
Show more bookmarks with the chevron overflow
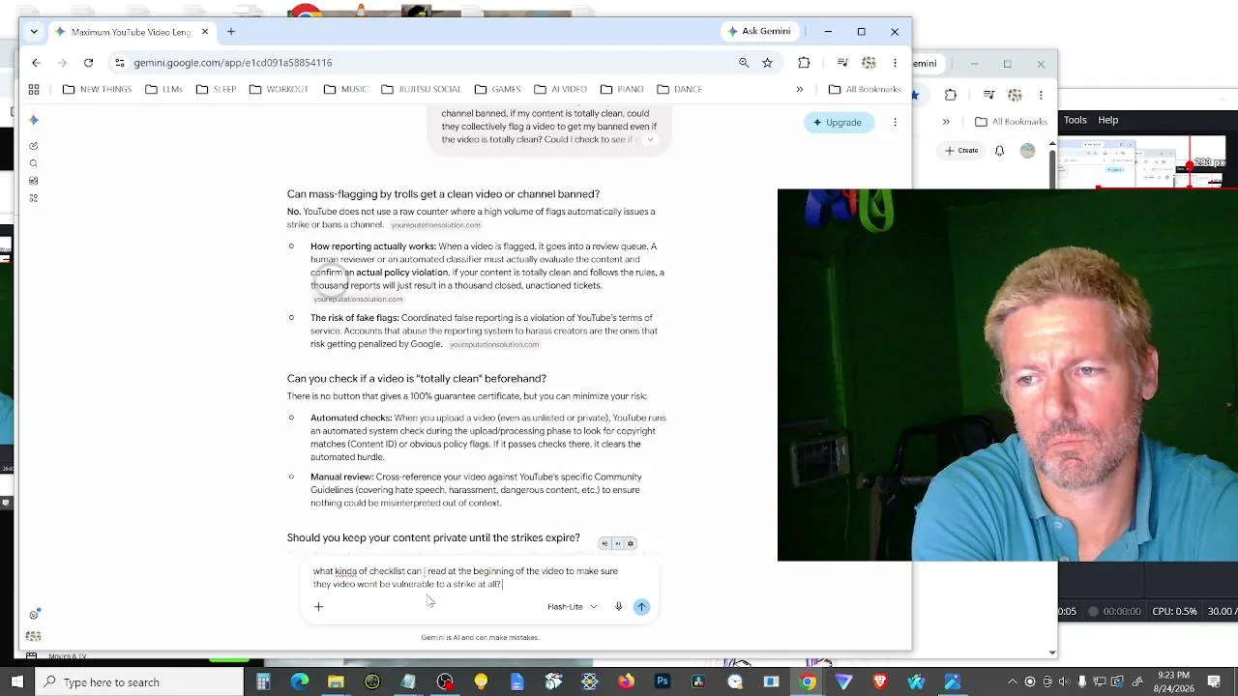pos(800,89)
